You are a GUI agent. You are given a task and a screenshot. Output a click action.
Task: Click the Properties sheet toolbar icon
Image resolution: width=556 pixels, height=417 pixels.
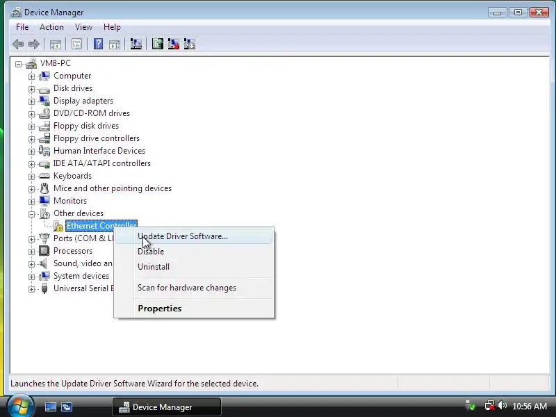pos(76,44)
